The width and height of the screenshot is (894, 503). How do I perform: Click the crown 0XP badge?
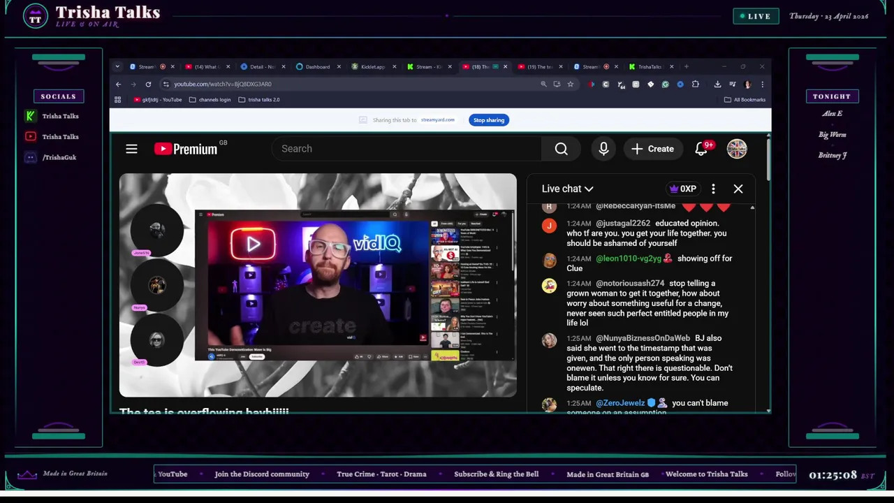click(x=683, y=189)
